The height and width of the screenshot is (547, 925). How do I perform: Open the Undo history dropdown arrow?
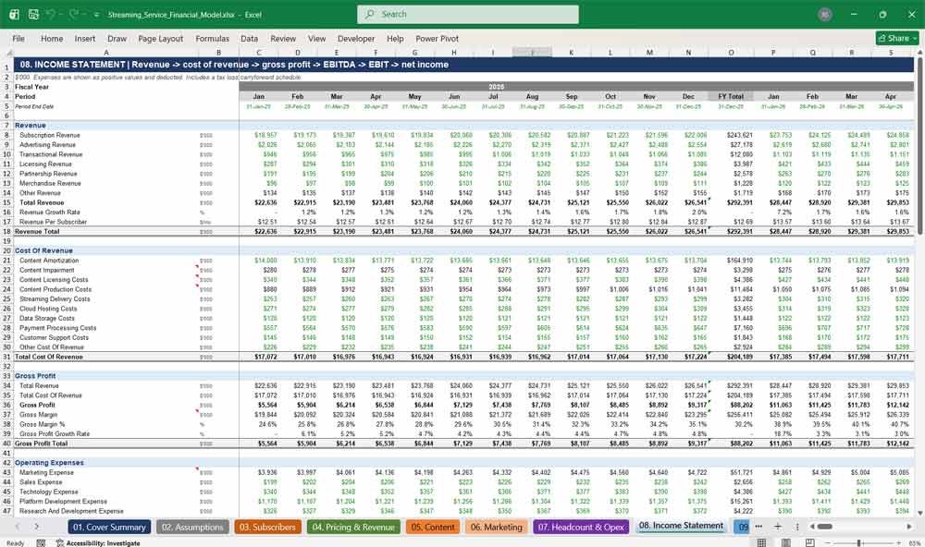pos(61,15)
